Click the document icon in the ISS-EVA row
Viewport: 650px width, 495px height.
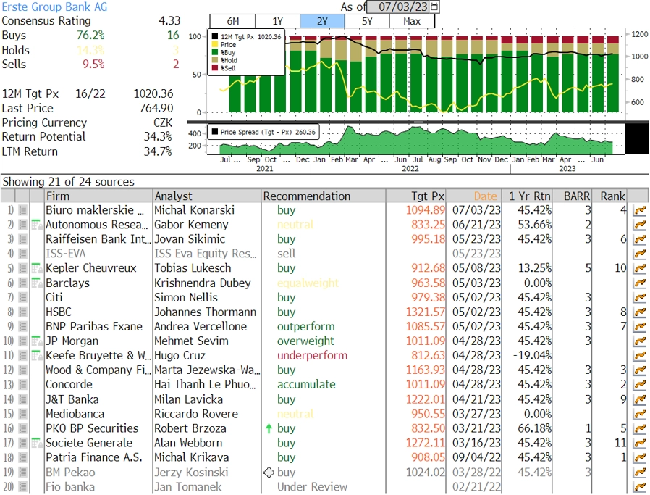coord(22,254)
